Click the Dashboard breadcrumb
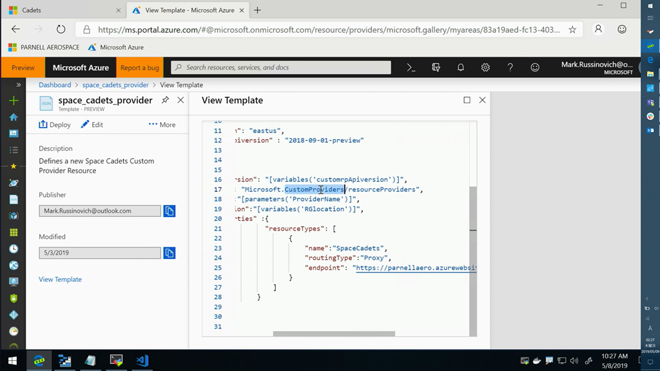This screenshot has height=371, width=660. 55,85
